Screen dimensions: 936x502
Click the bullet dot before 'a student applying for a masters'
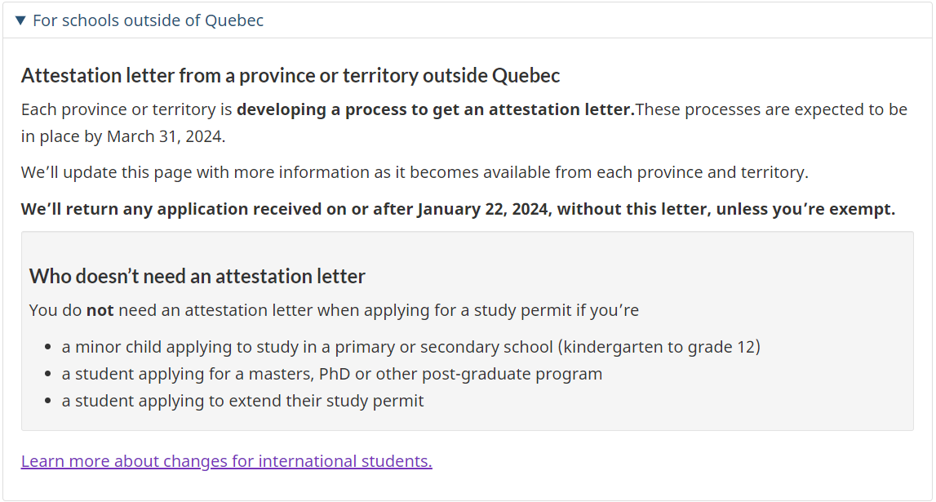point(48,375)
